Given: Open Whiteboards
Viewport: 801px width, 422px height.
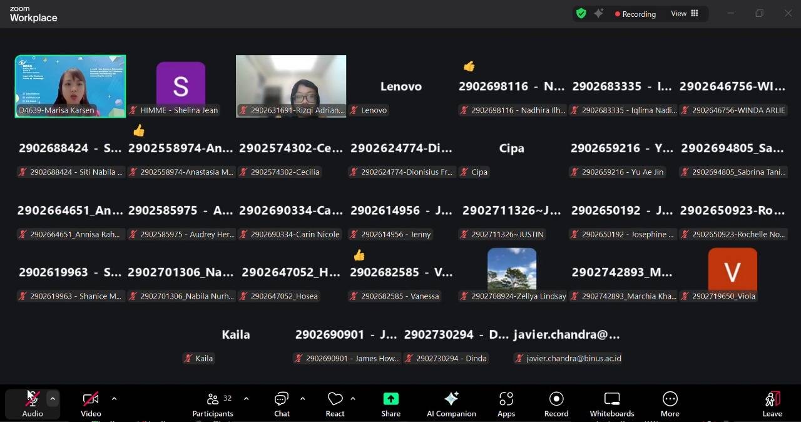Looking at the screenshot, I should [611, 404].
